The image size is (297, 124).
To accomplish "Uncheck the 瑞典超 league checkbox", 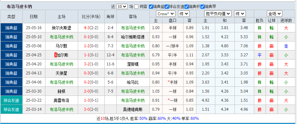I will pos(151,7).
